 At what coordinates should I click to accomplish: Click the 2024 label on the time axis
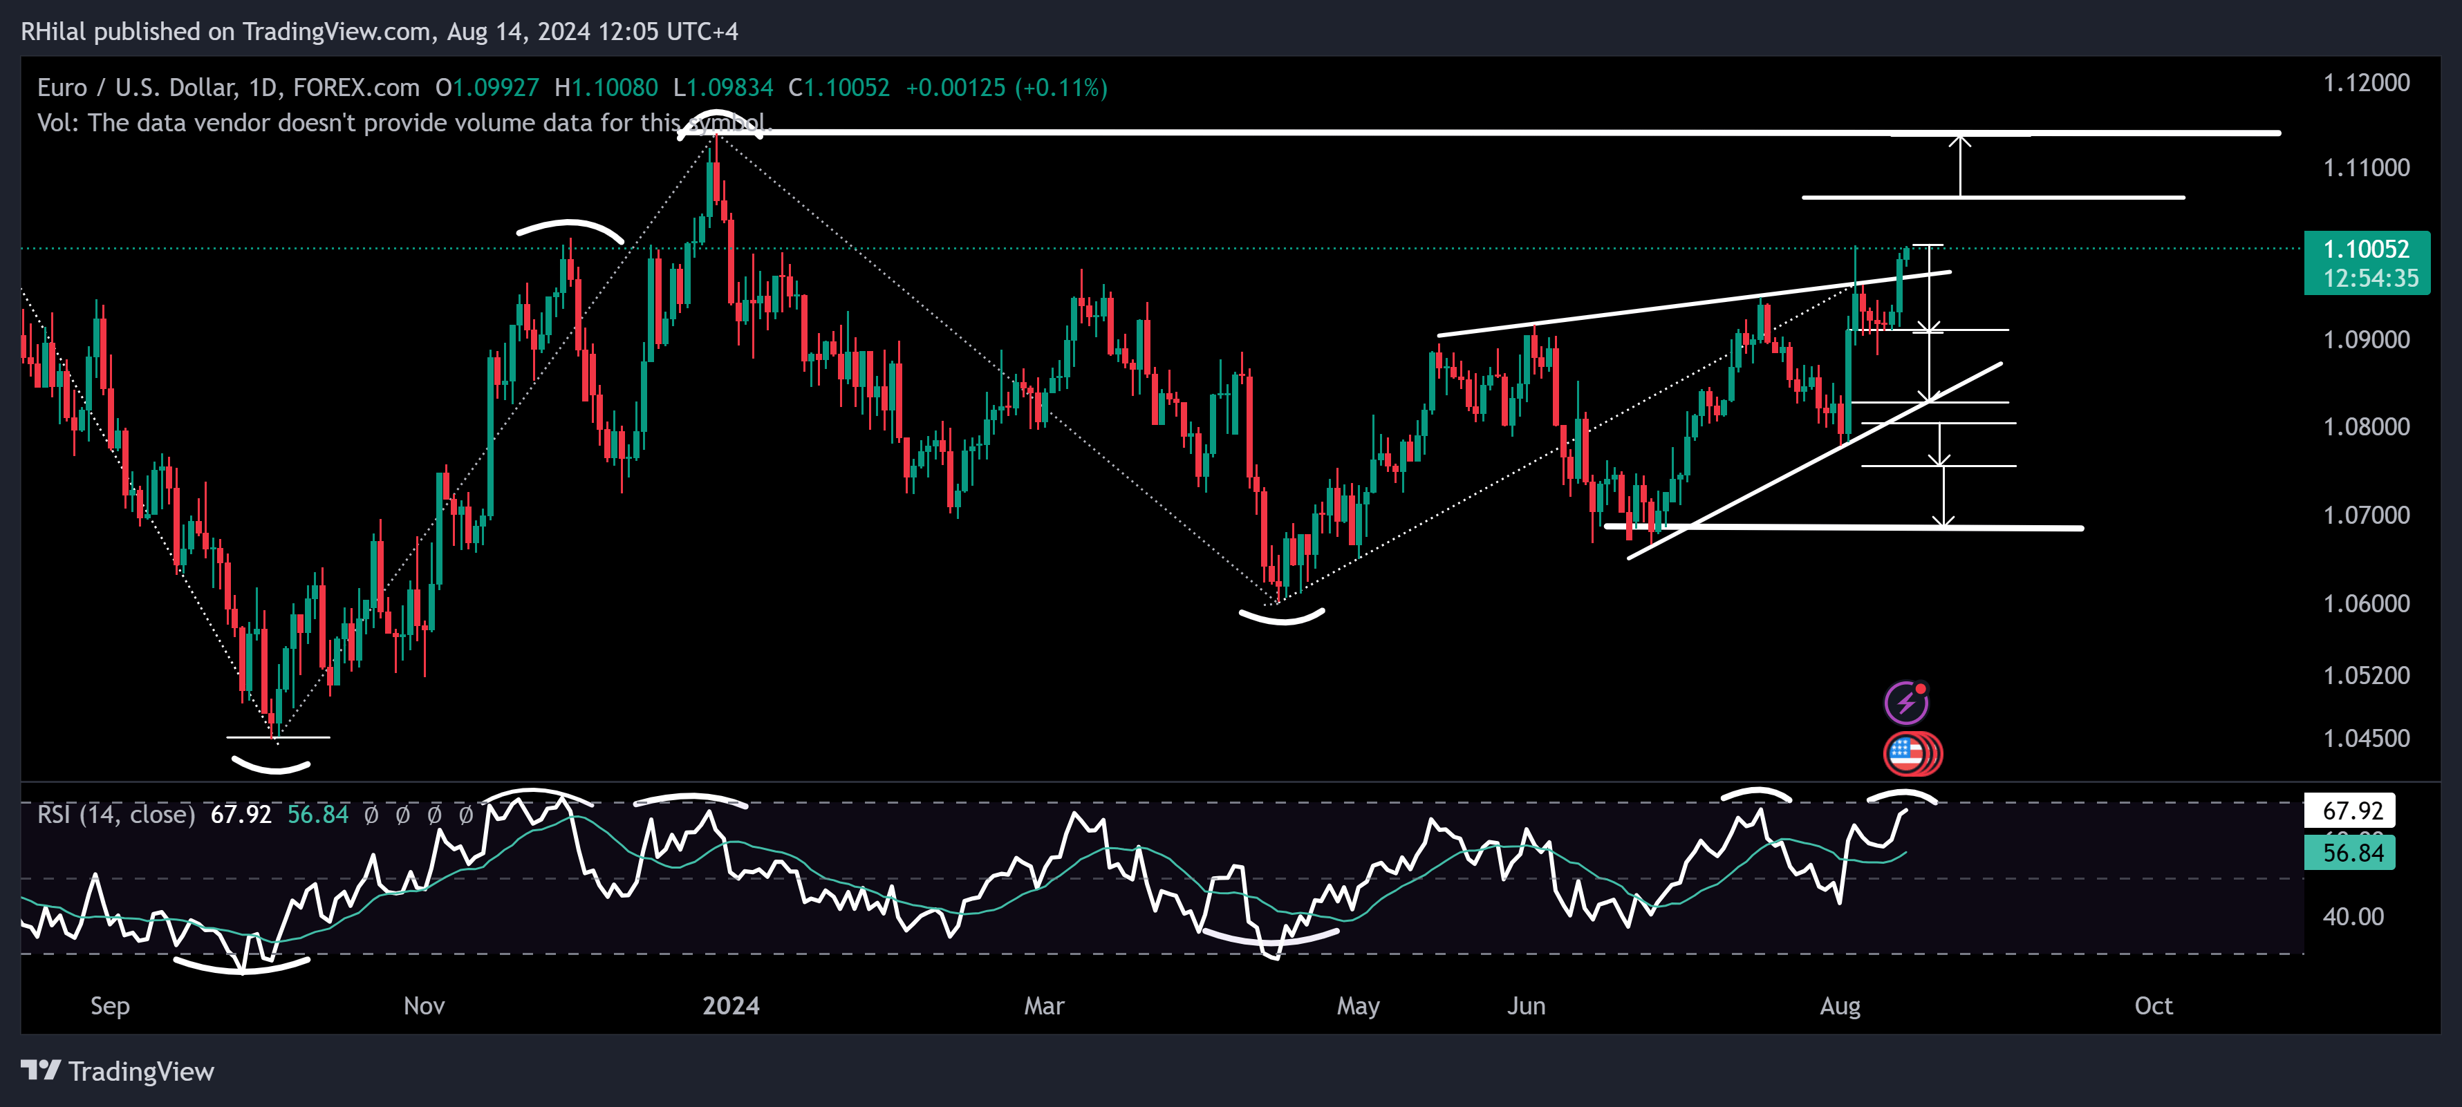click(x=731, y=1005)
